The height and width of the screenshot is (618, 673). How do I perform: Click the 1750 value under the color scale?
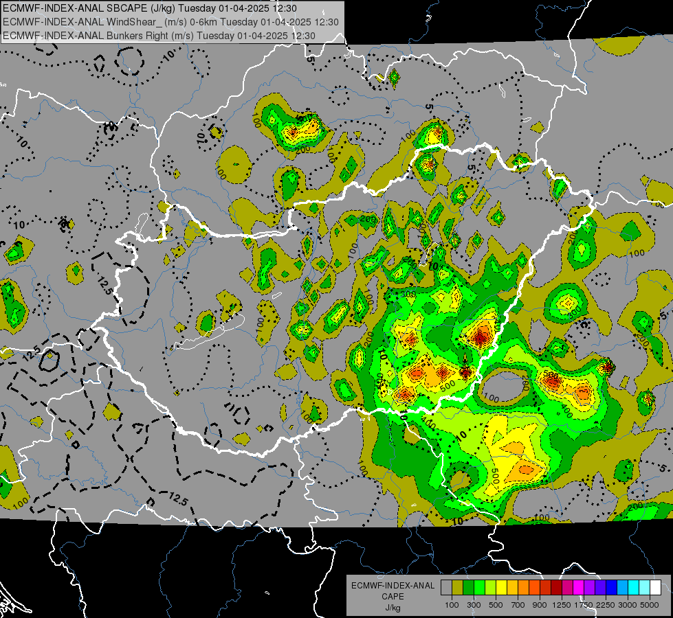click(x=584, y=605)
